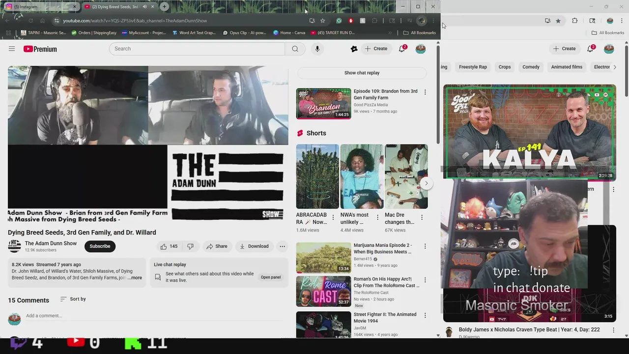Go to YouTube Premium home logo
This screenshot has height=354, width=629.
click(40, 49)
